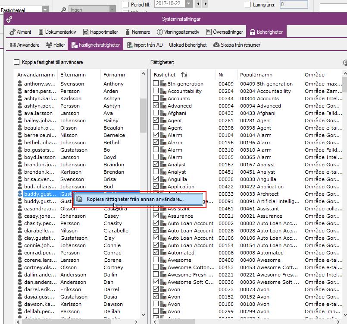The height and width of the screenshot is (324, 347).
Task: Check the Afghani property checkbox
Action: [156, 112]
